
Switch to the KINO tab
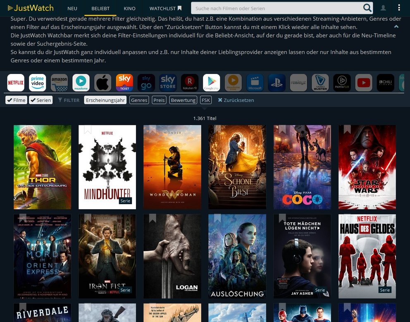click(129, 8)
